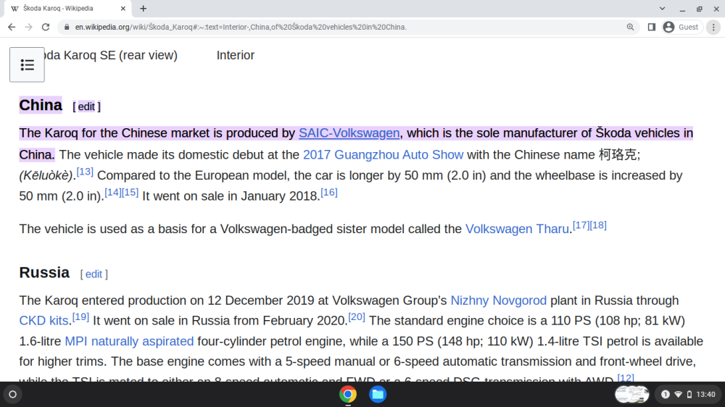View site security information lock icon
The width and height of the screenshot is (725, 407).
coord(67,28)
